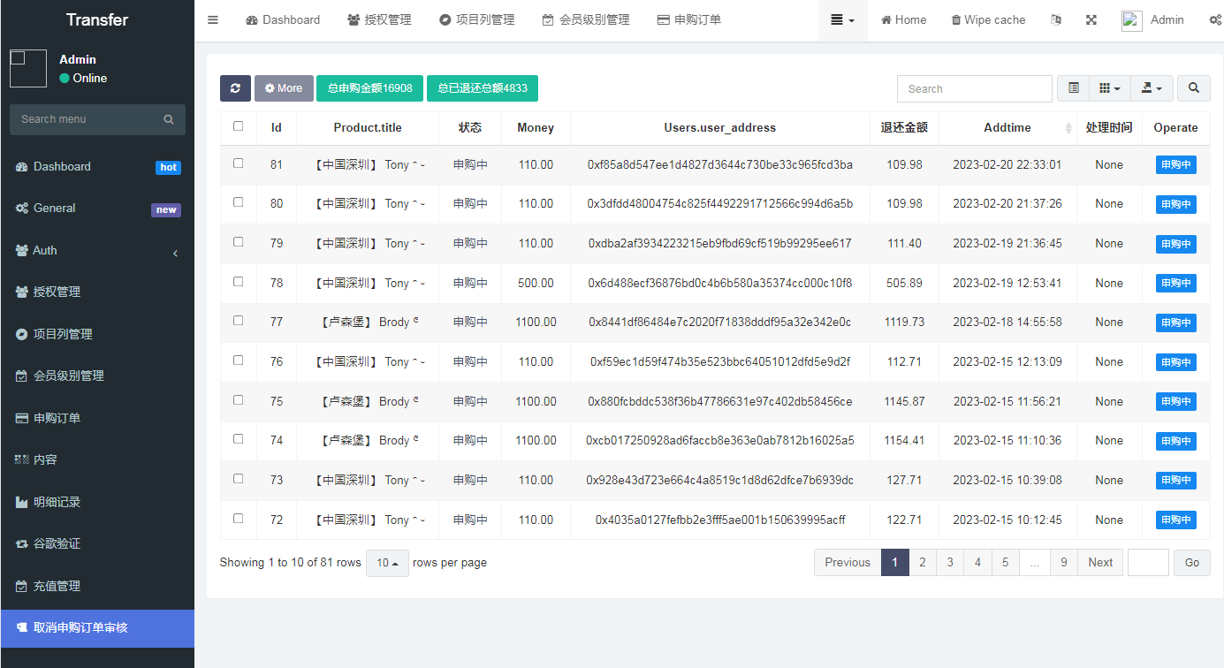Screen dimensions: 1224x668
Task: Open rows per page dropdown
Action: [387, 563]
